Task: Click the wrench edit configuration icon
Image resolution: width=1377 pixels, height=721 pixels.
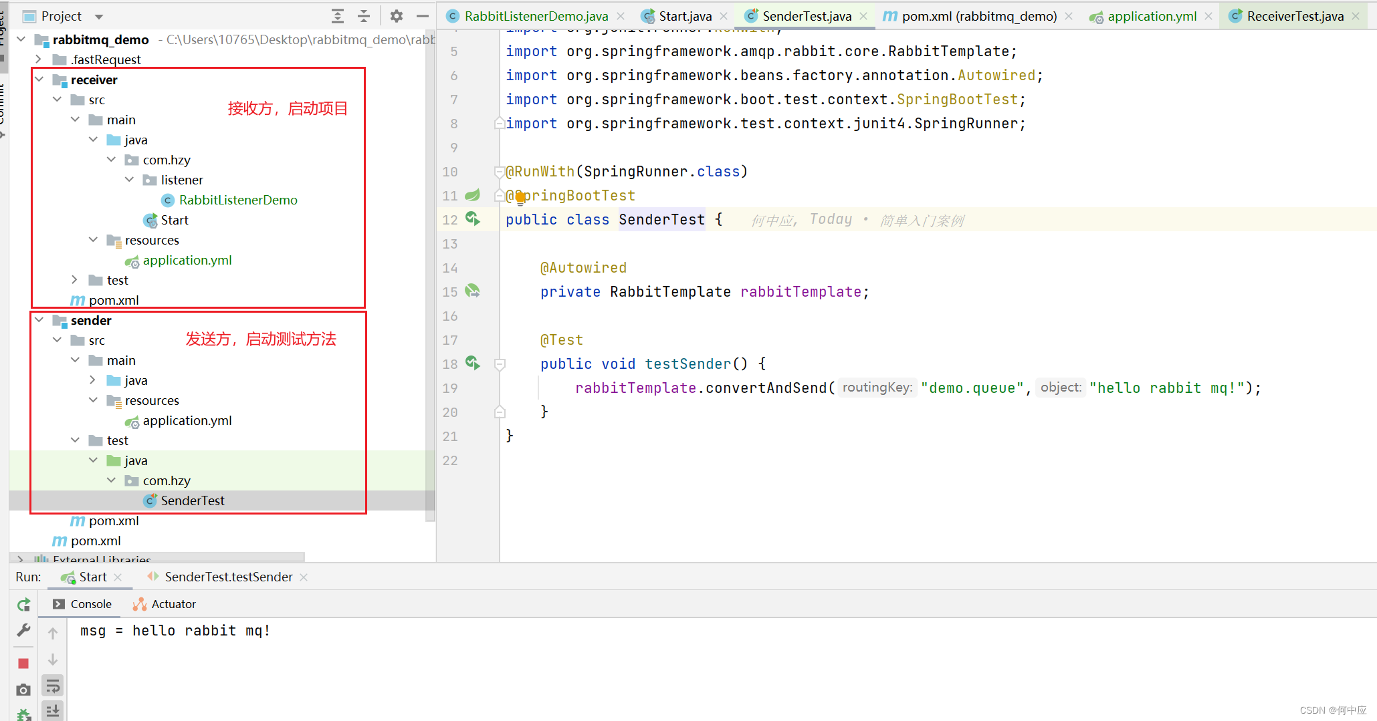Action: (x=23, y=630)
